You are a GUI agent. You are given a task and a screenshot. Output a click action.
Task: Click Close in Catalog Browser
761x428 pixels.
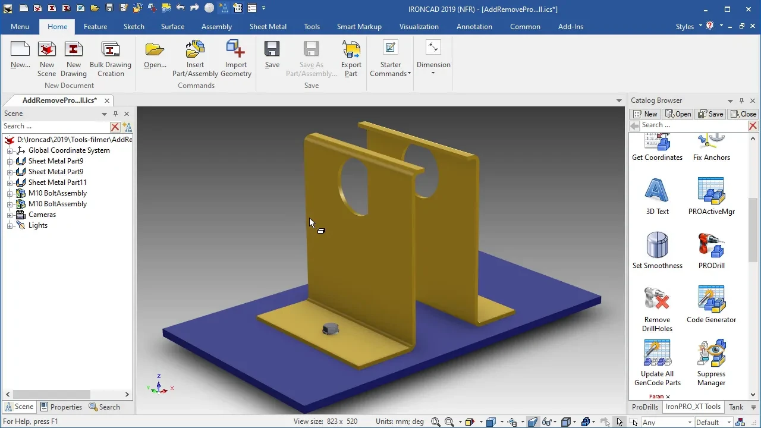[x=744, y=114]
